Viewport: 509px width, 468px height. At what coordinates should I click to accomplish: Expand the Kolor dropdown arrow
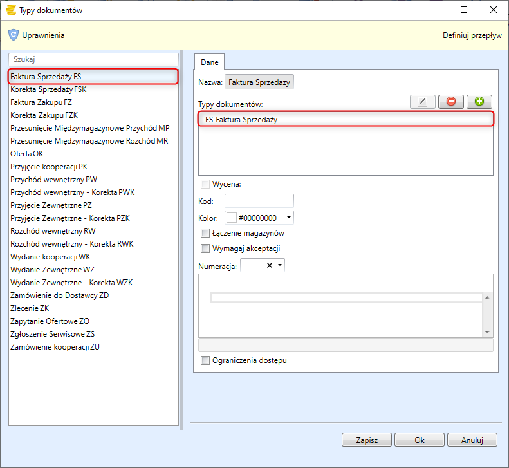point(288,218)
